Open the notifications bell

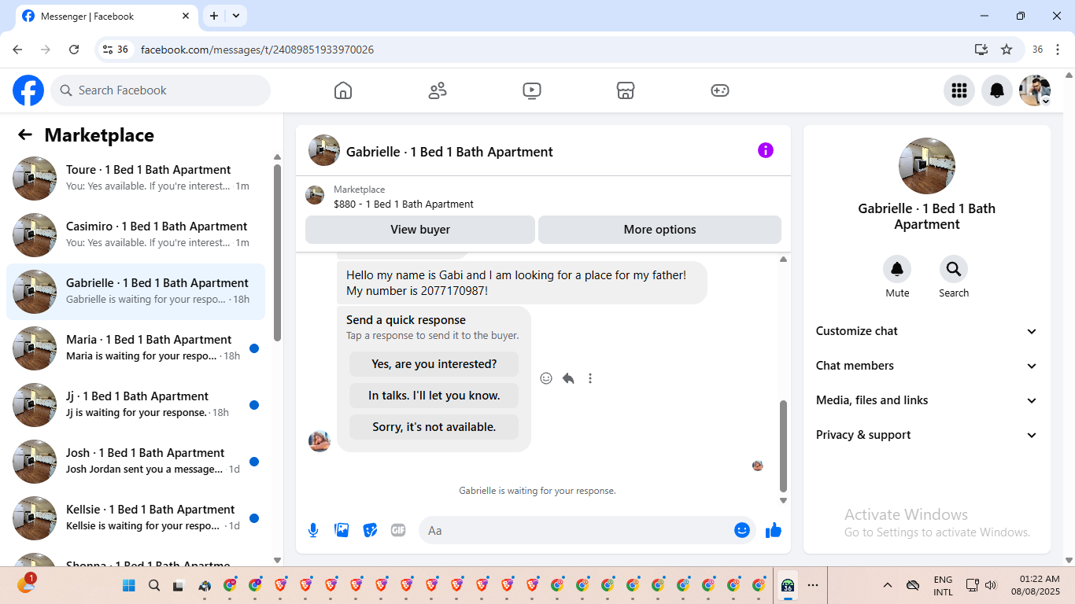click(997, 90)
